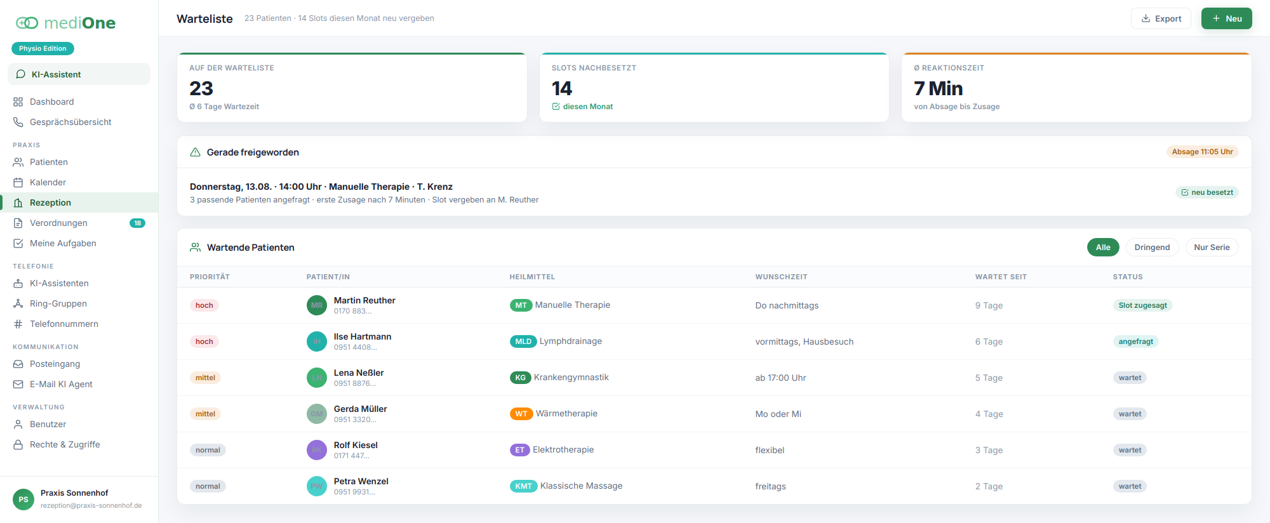Go to Gesprächsübersicht in the sidebar
The height and width of the screenshot is (523, 1270).
pyautogui.click(x=79, y=122)
